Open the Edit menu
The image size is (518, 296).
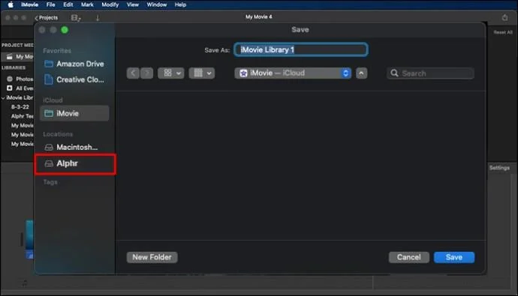point(68,4)
